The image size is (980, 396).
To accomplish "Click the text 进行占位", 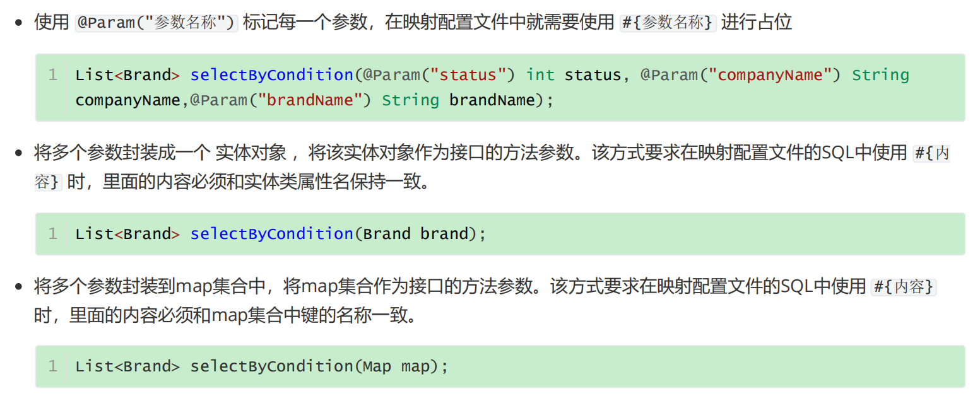I will click(757, 23).
